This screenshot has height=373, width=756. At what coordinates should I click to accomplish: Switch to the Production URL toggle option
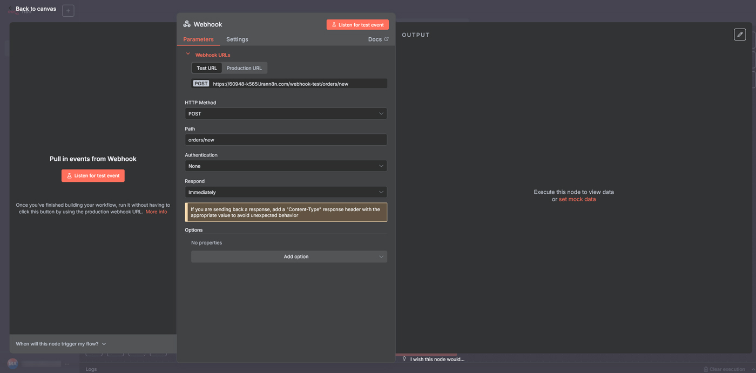(244, 68)
